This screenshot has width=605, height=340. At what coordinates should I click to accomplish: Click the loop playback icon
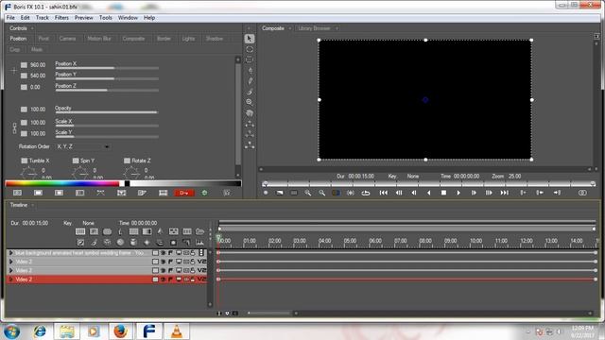point(366,193)
